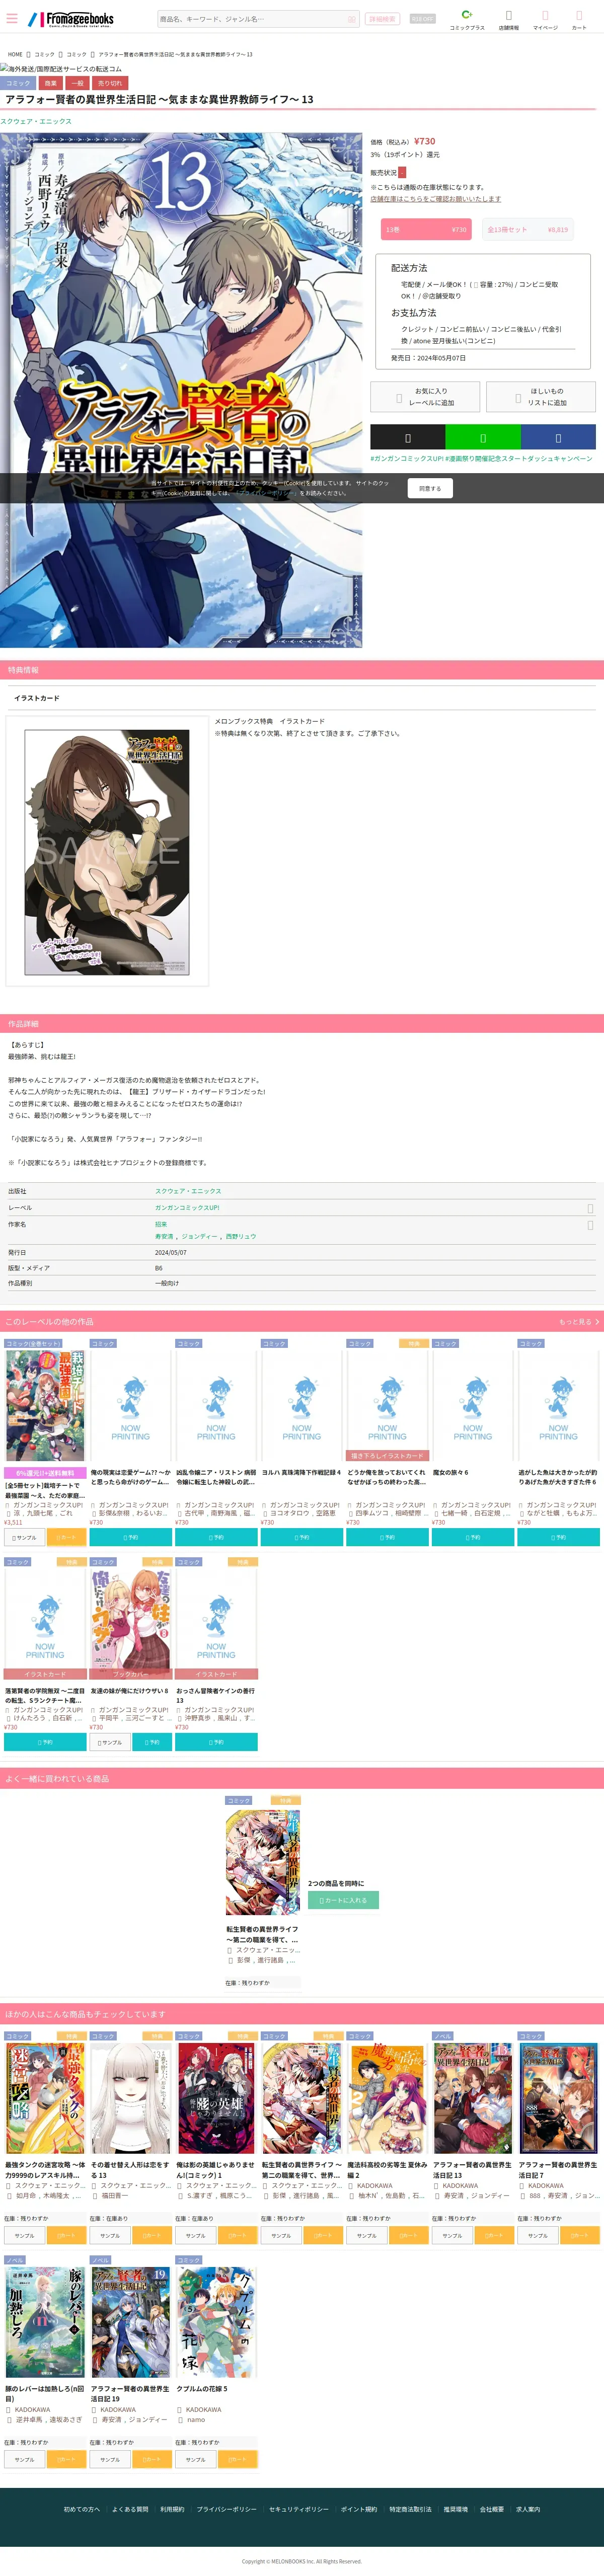This screenshot has height=2576, width=604.
Task: Open the 店舗情報 store info icon
Action: tap(509, 20)
